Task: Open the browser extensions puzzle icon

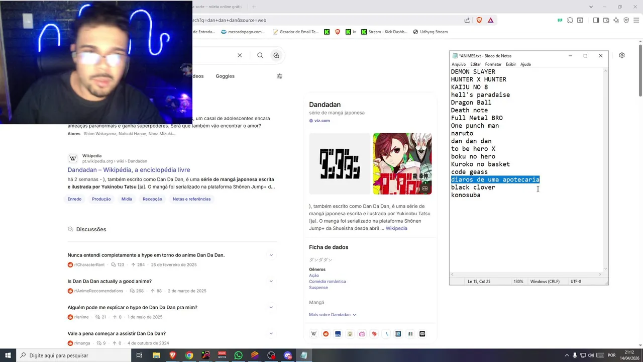Action: [x=570, y=20]
